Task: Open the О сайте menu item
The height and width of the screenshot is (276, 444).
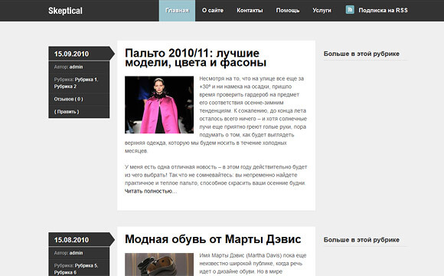Action: pos(213,11)
